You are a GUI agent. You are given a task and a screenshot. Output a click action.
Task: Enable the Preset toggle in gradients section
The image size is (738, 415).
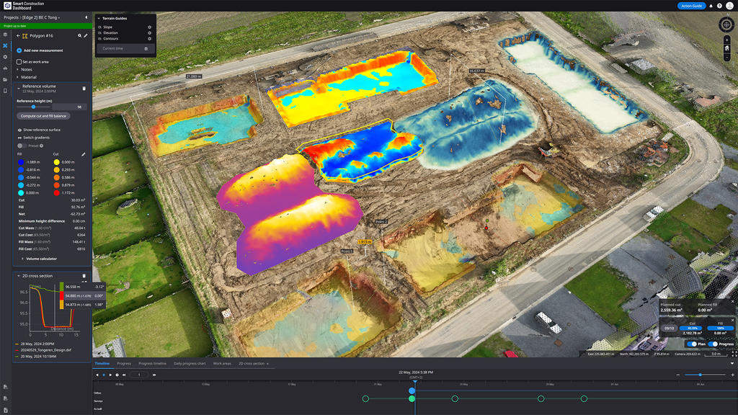tap(22, 146)
